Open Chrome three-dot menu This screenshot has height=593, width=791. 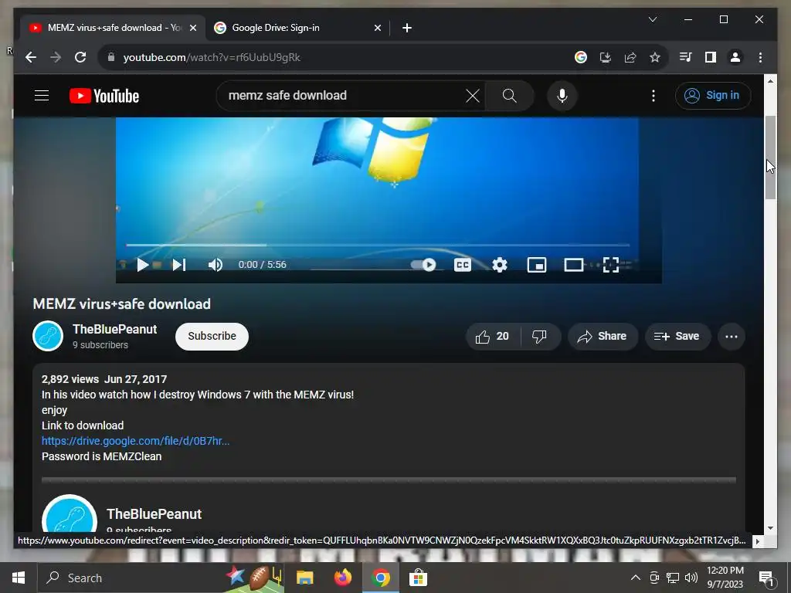tap(760, 57)
